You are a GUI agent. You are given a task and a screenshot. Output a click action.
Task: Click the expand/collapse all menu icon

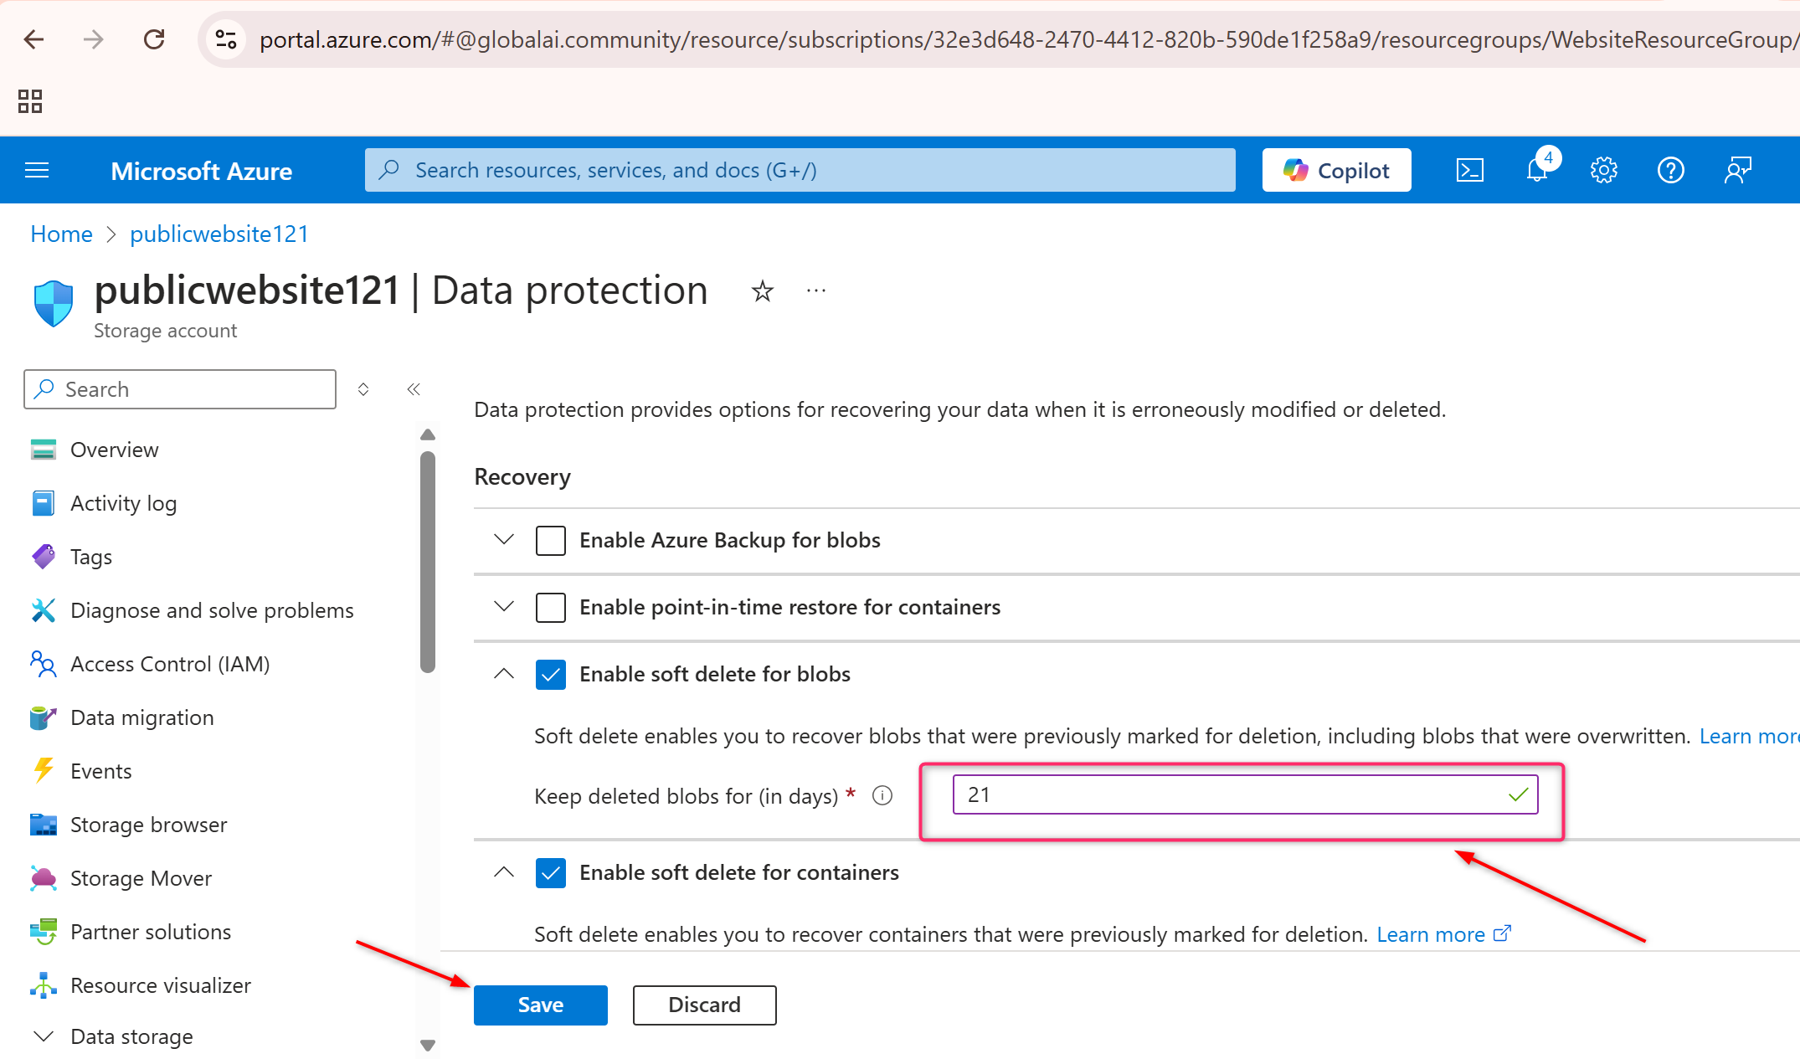pyautogui.click(x=363, y=389)
